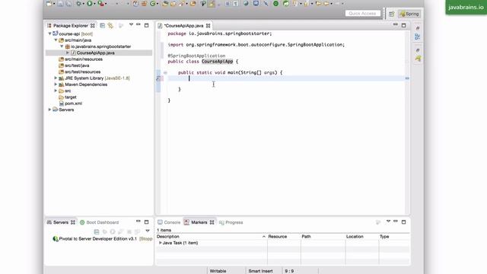Screen dimensions: 487x274
Task: Close the CourseApiApp.java editor tab
Action: pyautogui.click(x=208, y=26)
